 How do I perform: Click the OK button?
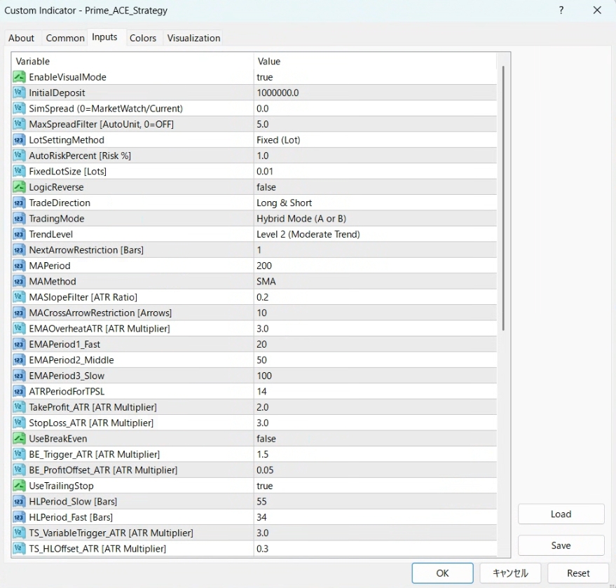point(442,573)
